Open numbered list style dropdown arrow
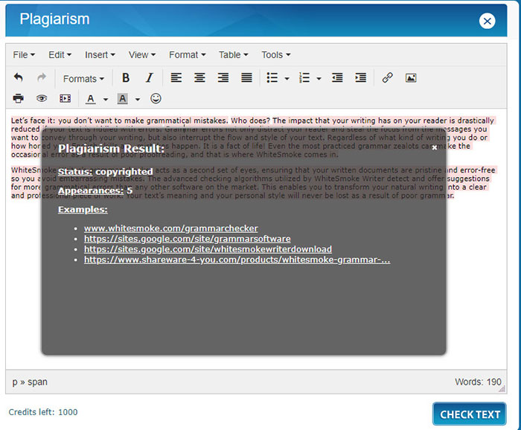Image resolution: width=521 pixels, height=430 pixels. pyautogui.click(x=319, y=79)
